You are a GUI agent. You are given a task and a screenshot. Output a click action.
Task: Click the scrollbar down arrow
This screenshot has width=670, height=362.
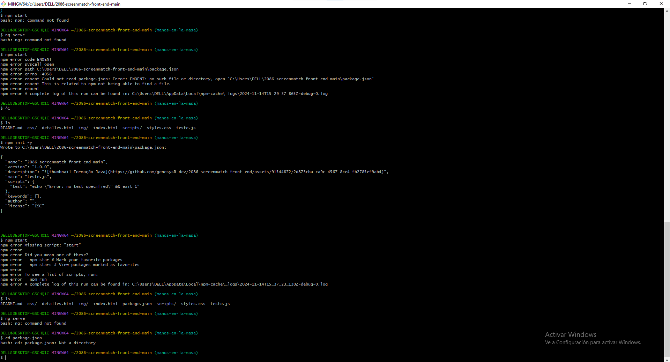(667, 360)
